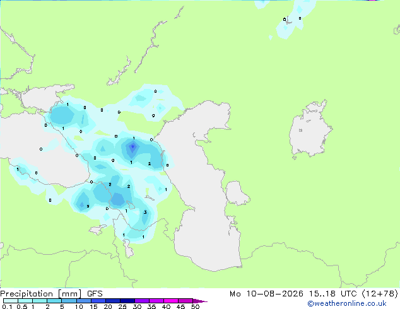Click the 0.1 to 0.5 legend swatch
The width and height of the screenshot is (400, 309).
coord(11,301)
